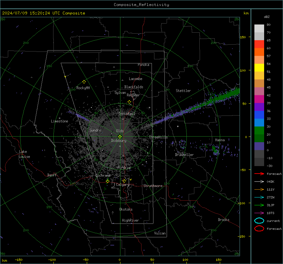The image size is (283, 264).
Task: Click the Hanna label
Action: 220,140
